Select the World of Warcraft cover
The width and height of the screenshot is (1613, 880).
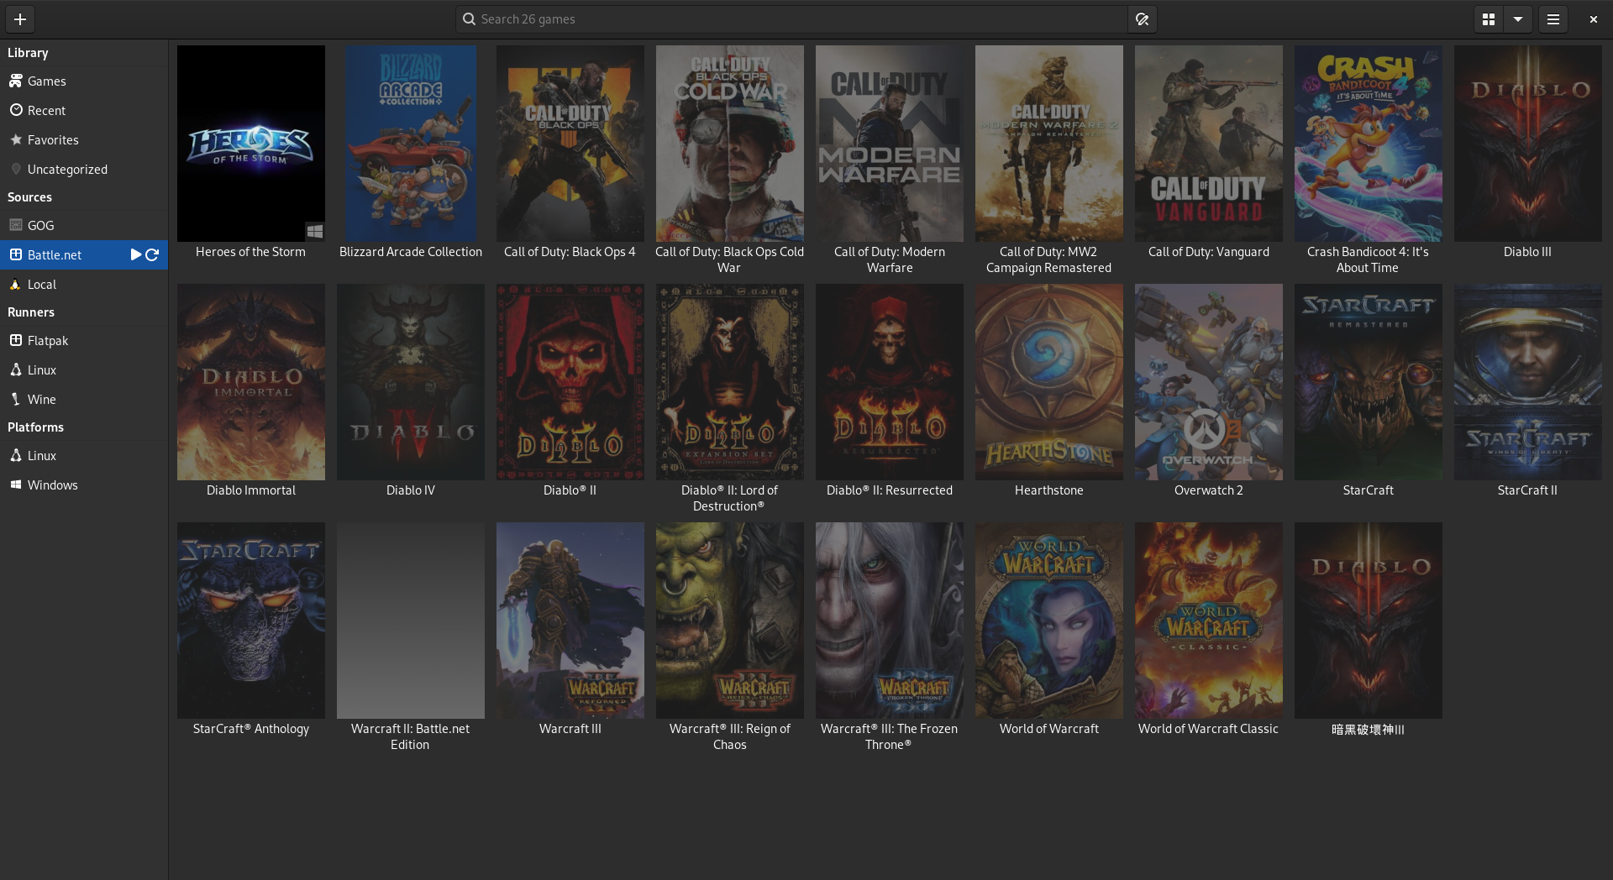click(x=1049, y=621)
